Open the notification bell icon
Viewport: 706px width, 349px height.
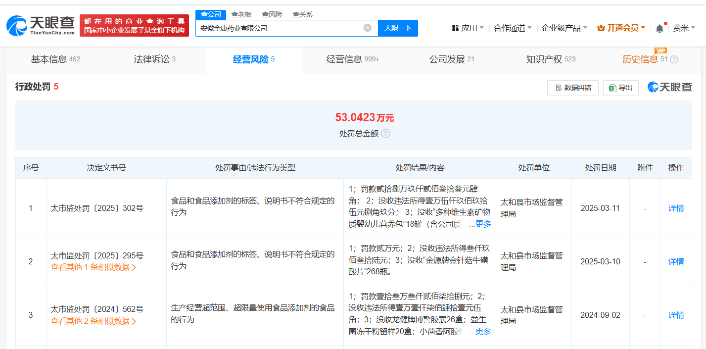[659, 29]
